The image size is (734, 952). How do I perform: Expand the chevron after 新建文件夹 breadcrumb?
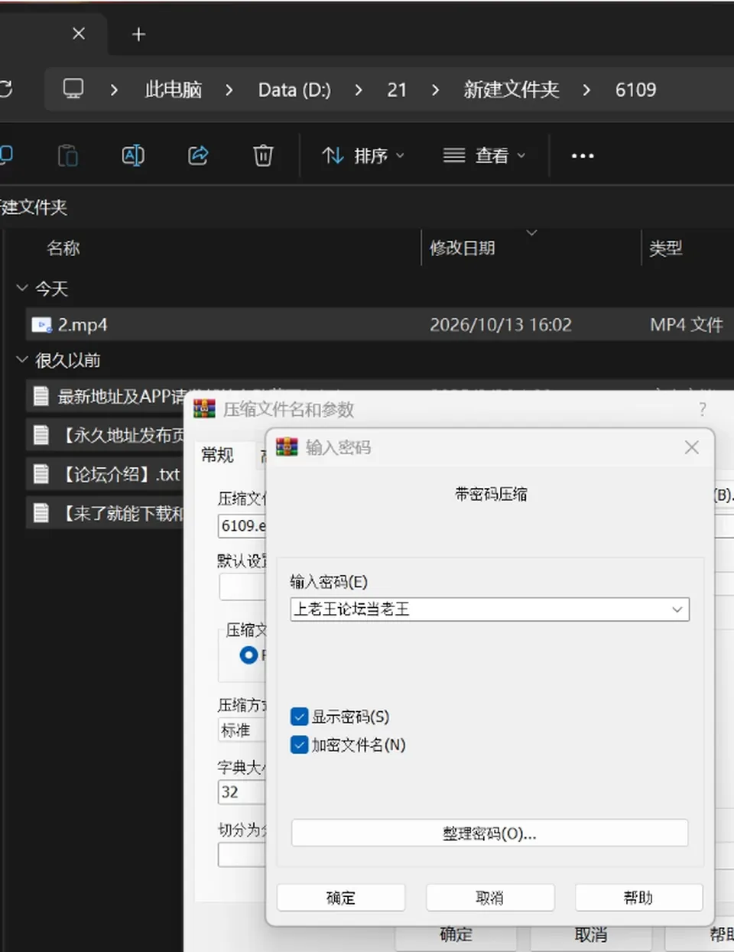pyautogui.click(x=586, y=89)
